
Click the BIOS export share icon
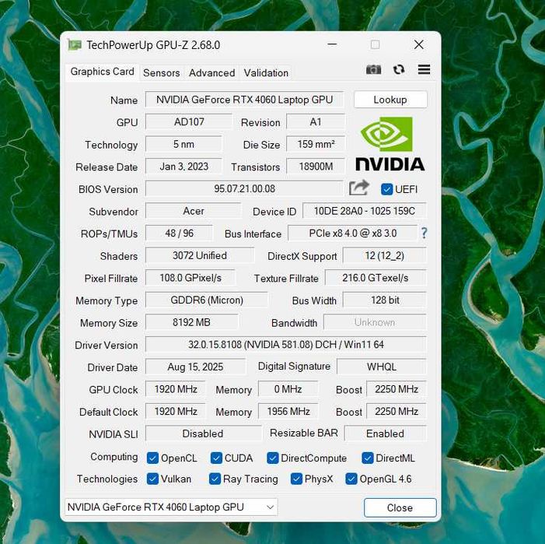[x=358, y=188]
